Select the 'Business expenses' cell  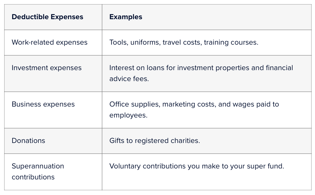click(43, 104)
